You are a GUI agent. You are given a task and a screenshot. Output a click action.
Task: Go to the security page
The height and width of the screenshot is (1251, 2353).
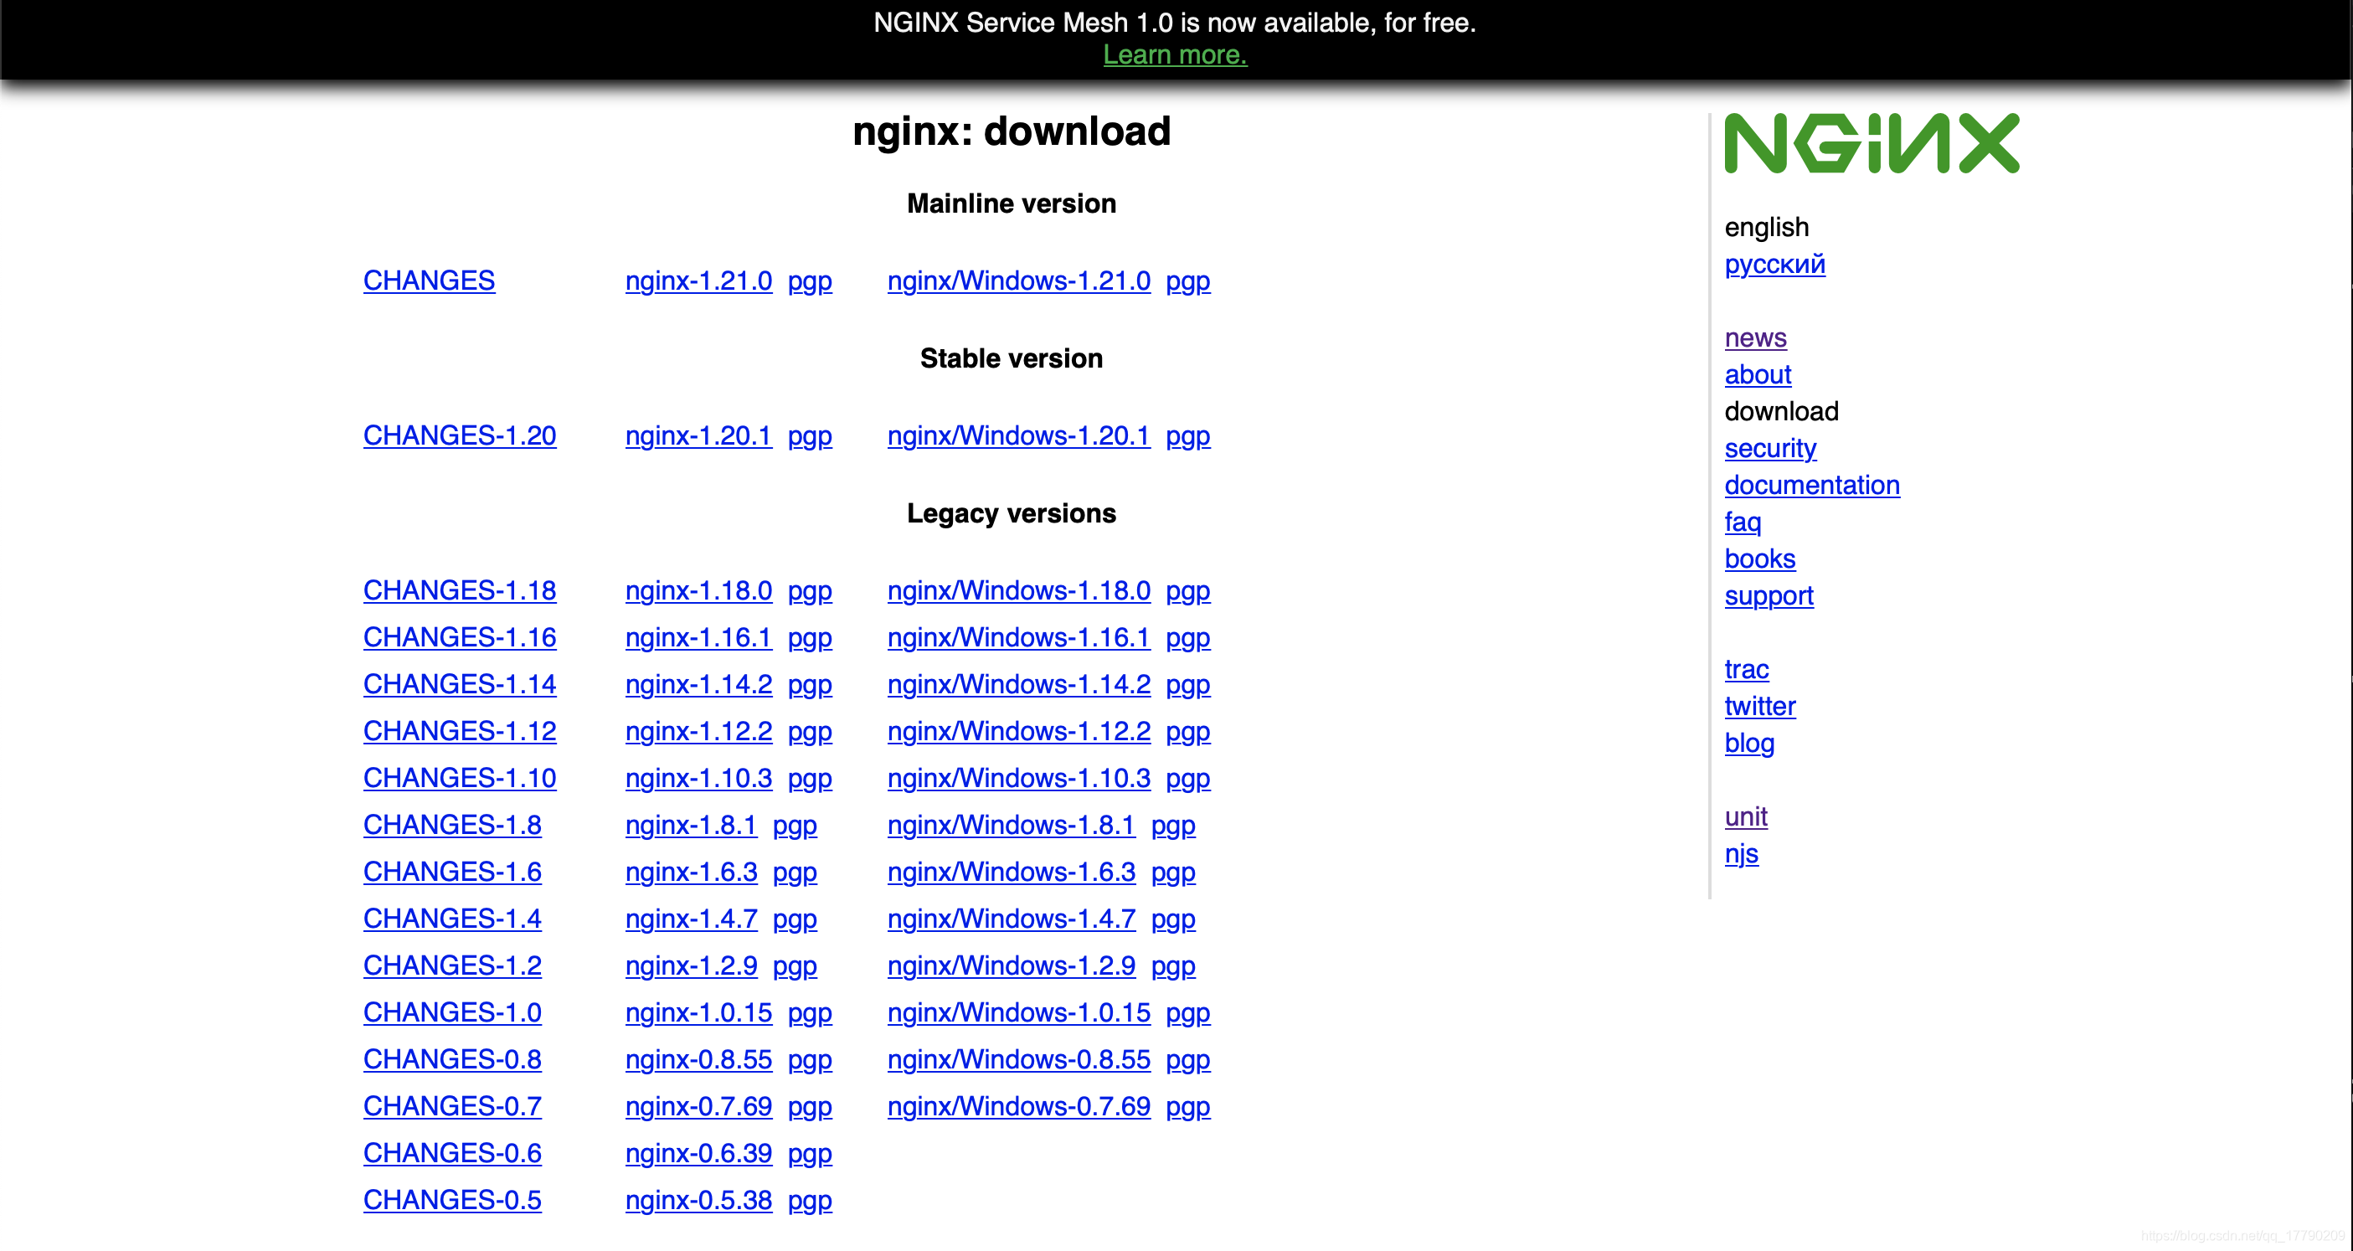[x=1769, y=448]
